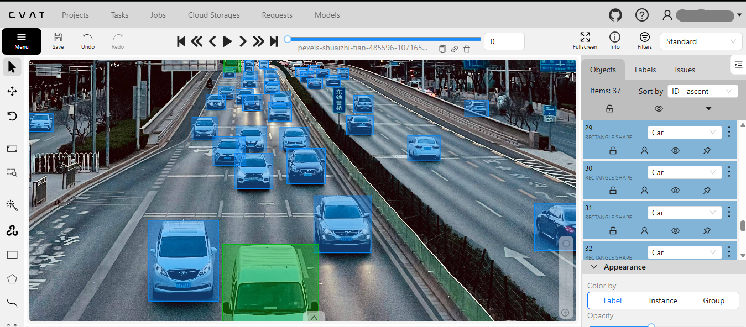746x327 pixels.
Task: Select the Cursor tool in left sidebar
Action: (12, 67)
